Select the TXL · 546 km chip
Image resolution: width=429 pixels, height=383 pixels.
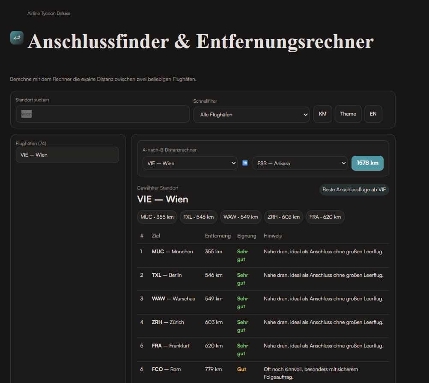[198, 217]
